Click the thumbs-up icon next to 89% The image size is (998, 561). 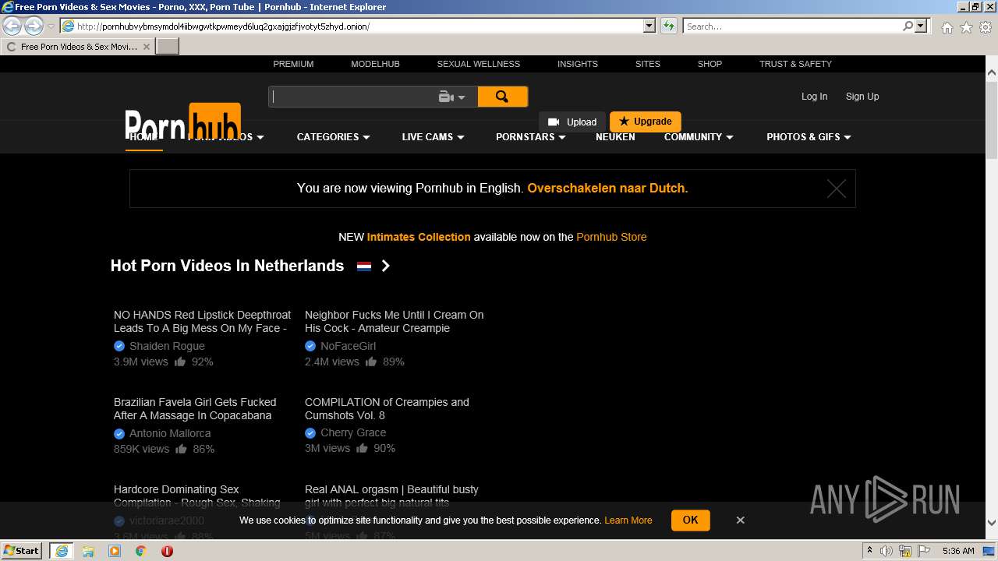coord(371,362)
